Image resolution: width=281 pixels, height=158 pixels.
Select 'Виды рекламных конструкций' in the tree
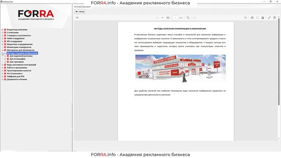click(22, 65)
